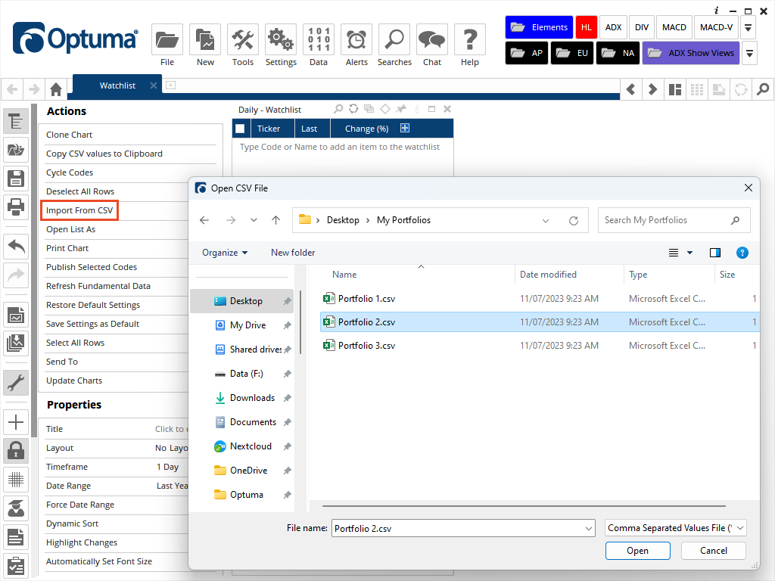Click the MACD-V toolbar button

pos(716,27)
